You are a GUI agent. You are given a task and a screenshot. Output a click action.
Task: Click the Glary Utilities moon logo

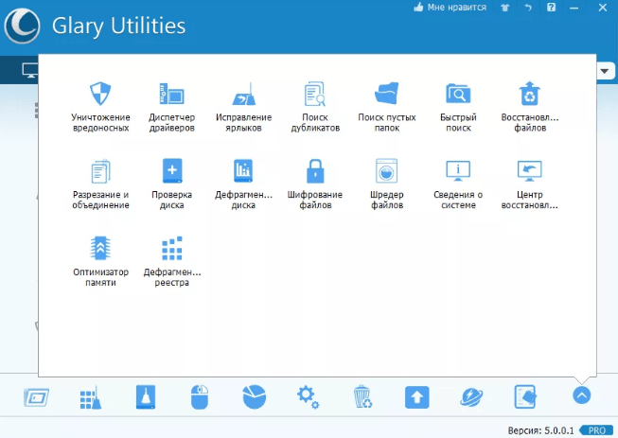(22, 26)
